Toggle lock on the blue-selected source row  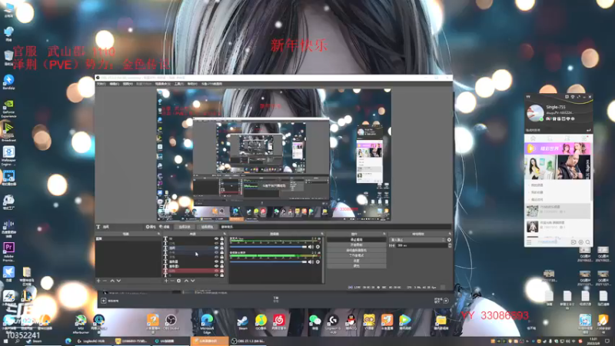222,248
